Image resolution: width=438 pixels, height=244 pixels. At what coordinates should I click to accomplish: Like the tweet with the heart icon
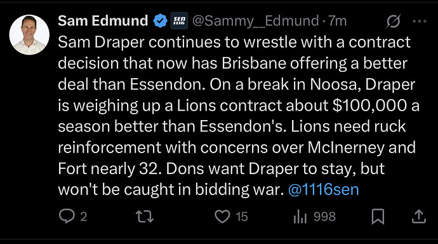pos(222,216)
